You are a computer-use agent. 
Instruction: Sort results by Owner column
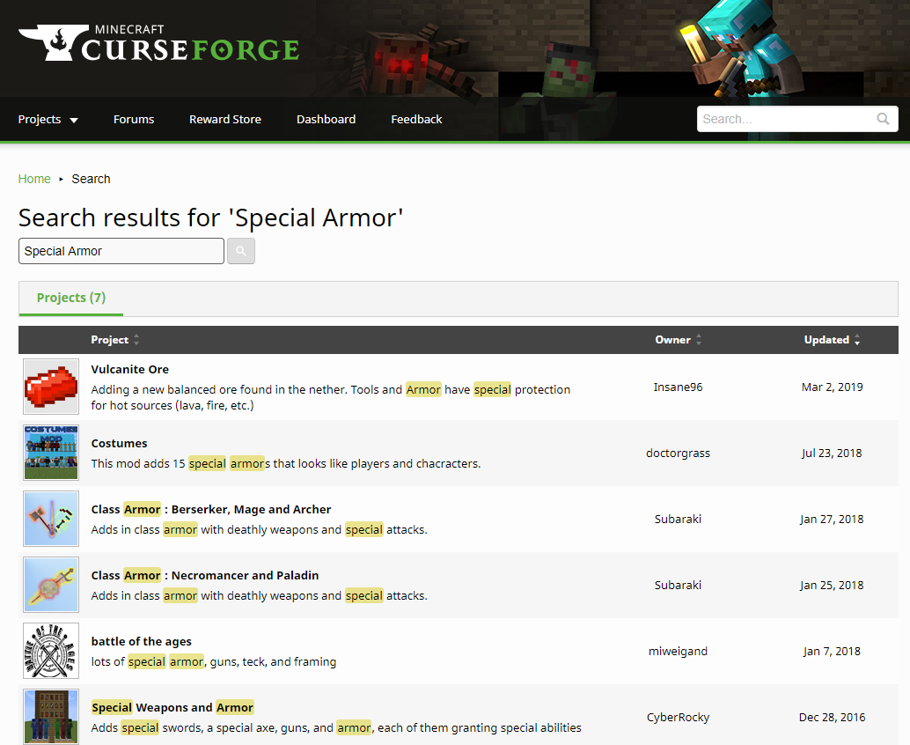point(678,340)
